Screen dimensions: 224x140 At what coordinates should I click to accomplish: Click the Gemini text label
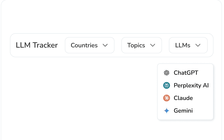click(183, 111)
